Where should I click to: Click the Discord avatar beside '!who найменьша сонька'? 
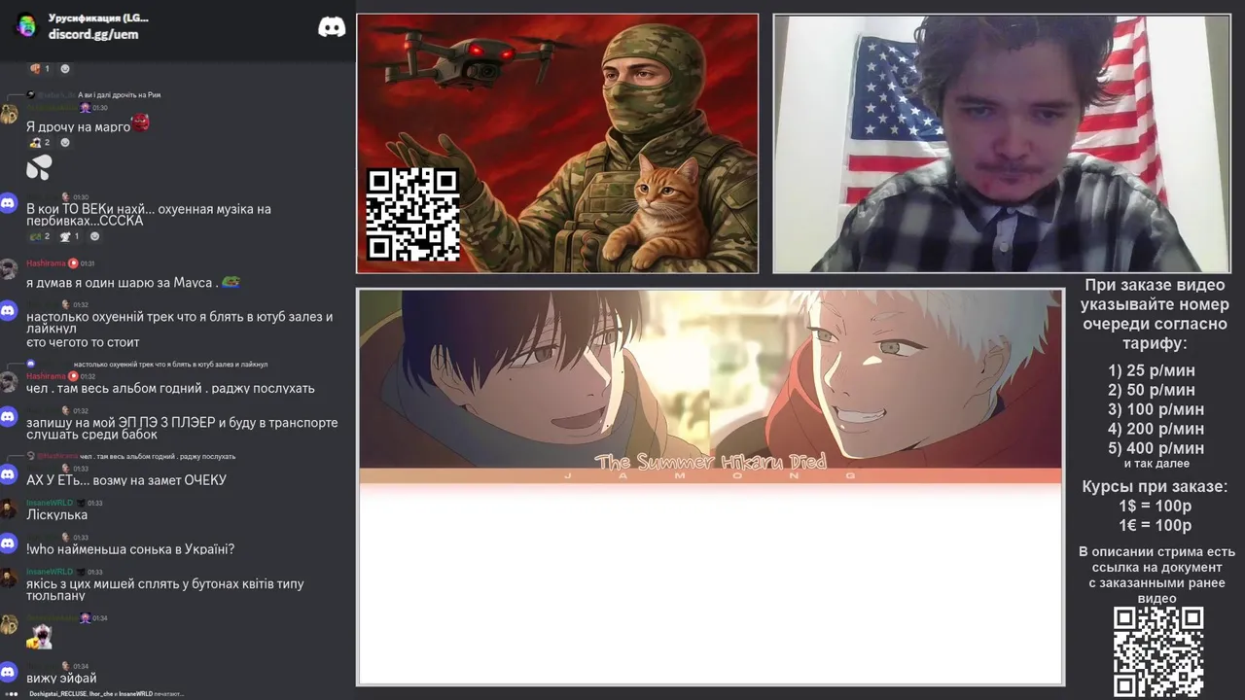[x=9, y=543]
